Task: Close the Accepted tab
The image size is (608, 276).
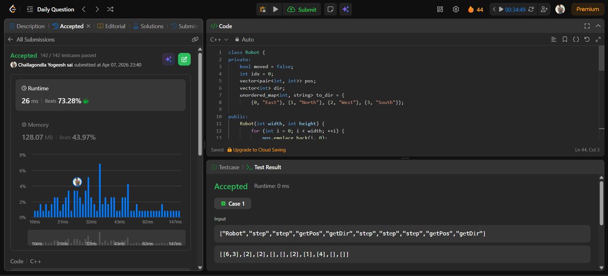Action: 89,26
